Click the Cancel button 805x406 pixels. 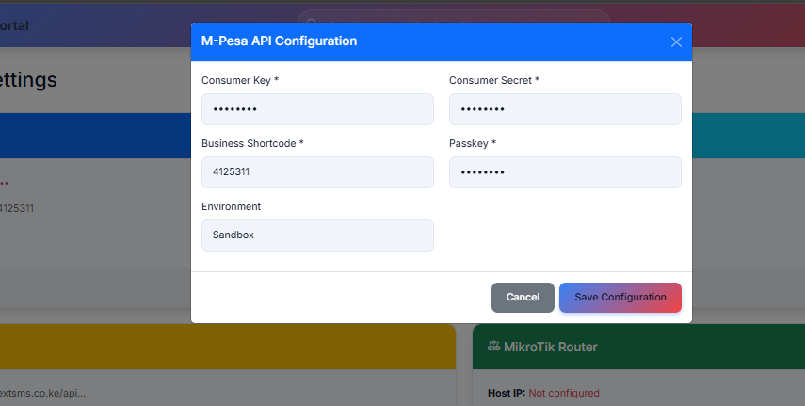pos(523,298)
